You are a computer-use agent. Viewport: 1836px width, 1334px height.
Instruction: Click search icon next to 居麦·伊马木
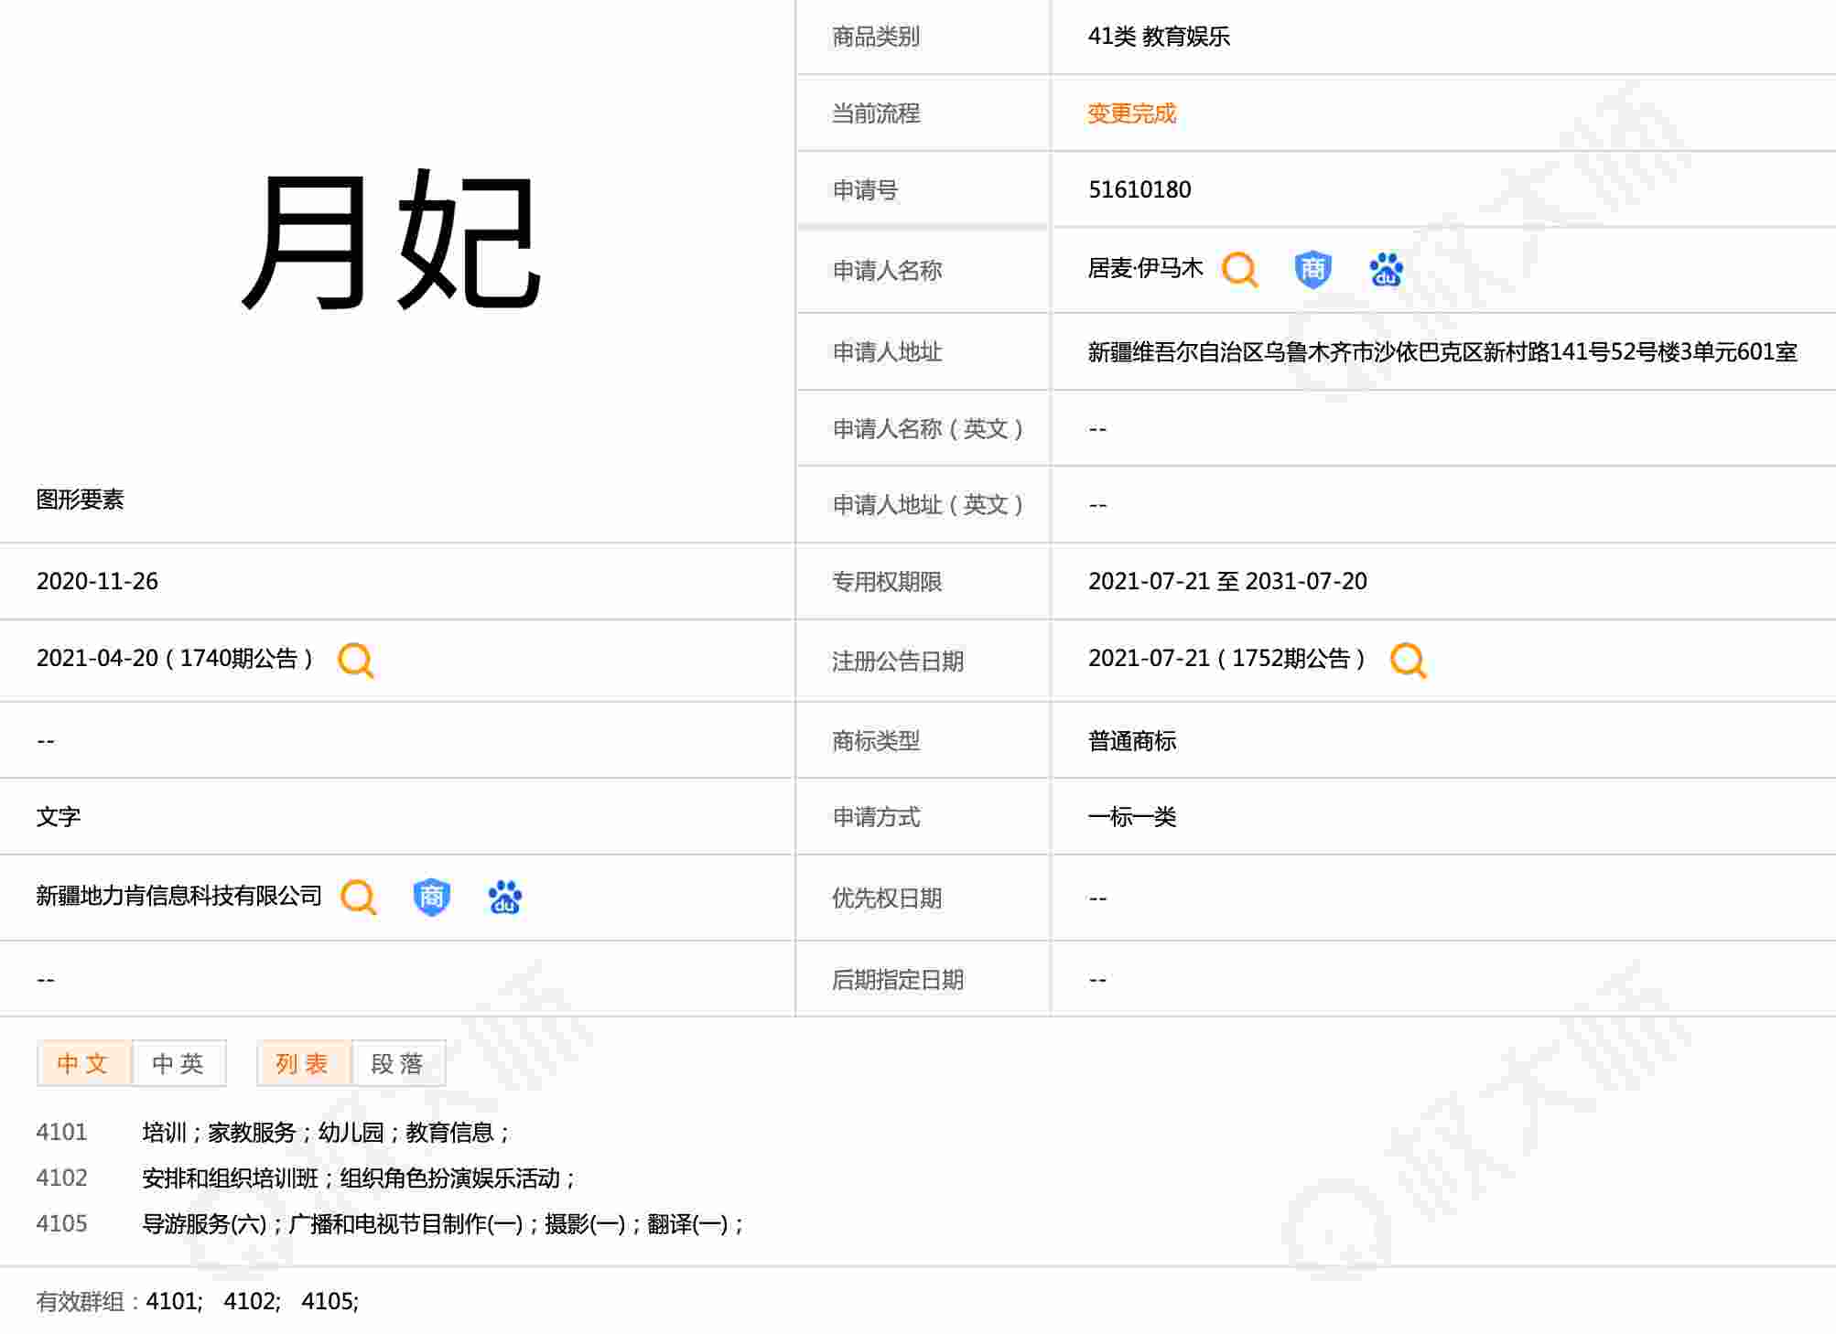(x=1239, y=270)
